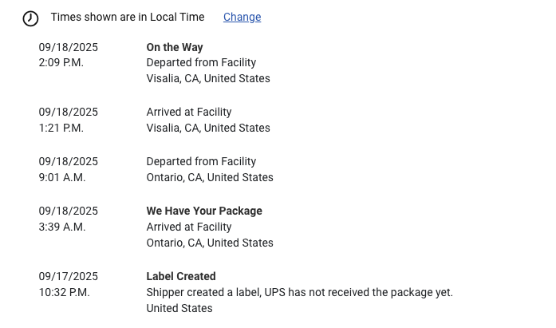Click the 2:09 P.M. timestamp
The width and height of the screenshot is (556, 328).
[61, 62]
